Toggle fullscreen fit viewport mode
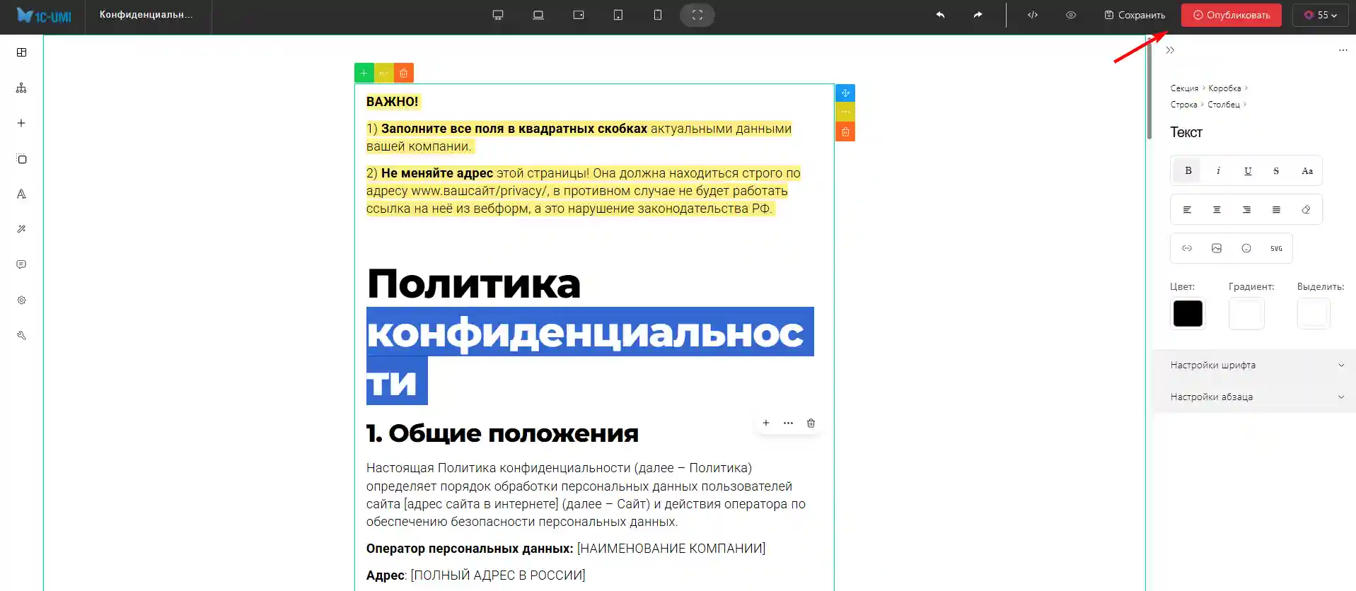 (x=697, y=15)
